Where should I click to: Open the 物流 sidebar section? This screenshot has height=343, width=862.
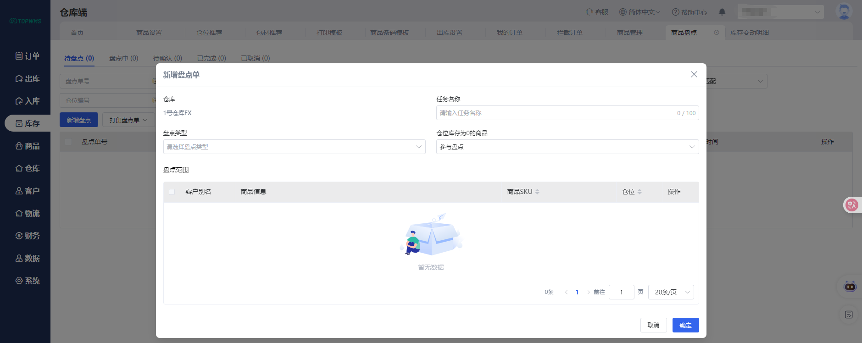click(28, 213)
